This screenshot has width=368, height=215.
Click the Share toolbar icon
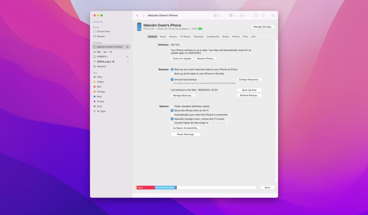coord(256,15)
